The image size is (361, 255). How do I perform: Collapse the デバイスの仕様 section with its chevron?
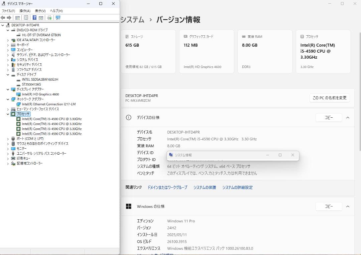(348, 117)
